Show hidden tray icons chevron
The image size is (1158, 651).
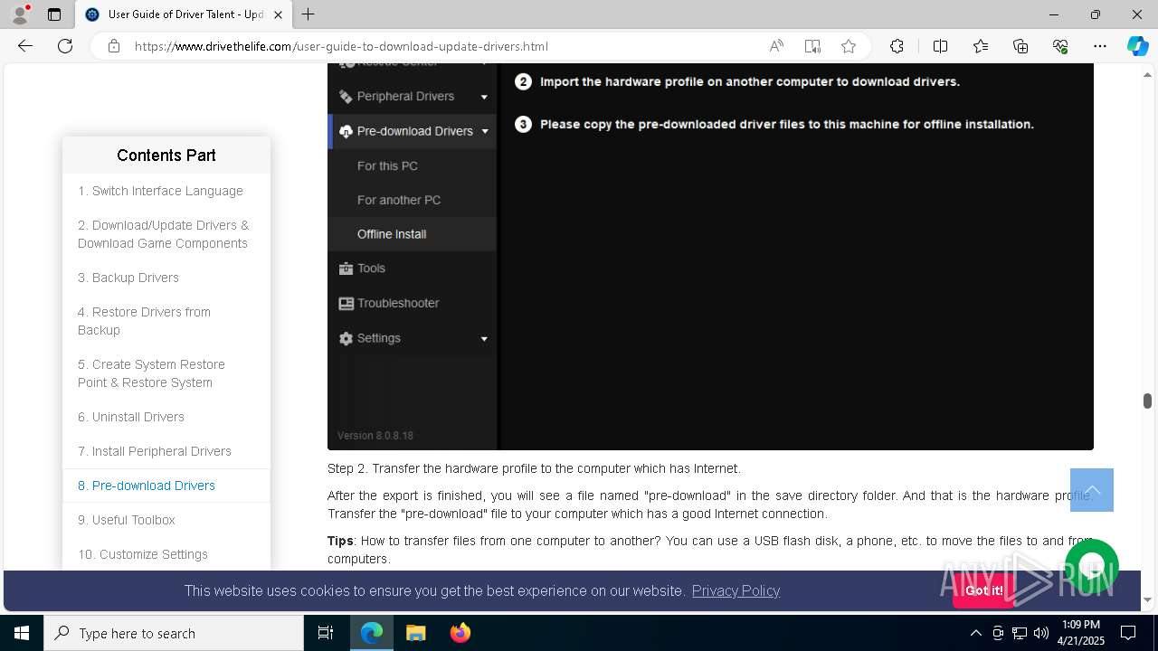[975, 633]
